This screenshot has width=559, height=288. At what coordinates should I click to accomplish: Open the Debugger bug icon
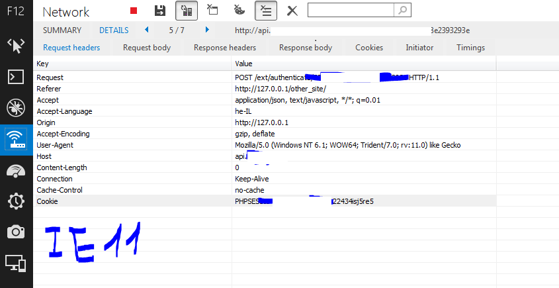(16, 108)
